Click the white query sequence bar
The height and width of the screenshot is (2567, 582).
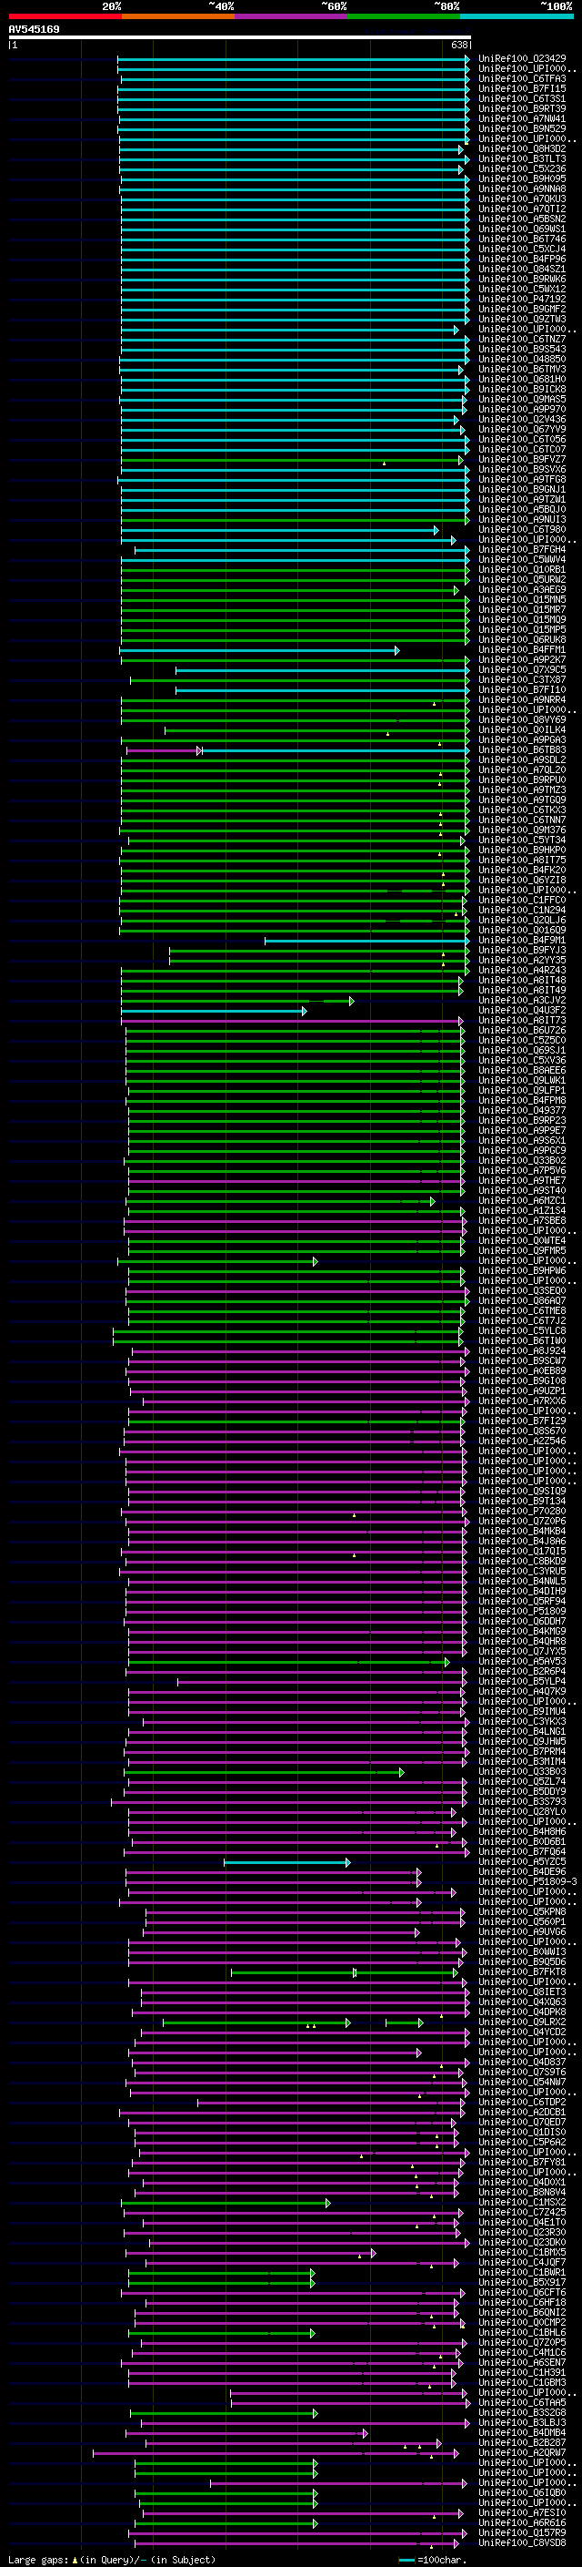(240, 38)
